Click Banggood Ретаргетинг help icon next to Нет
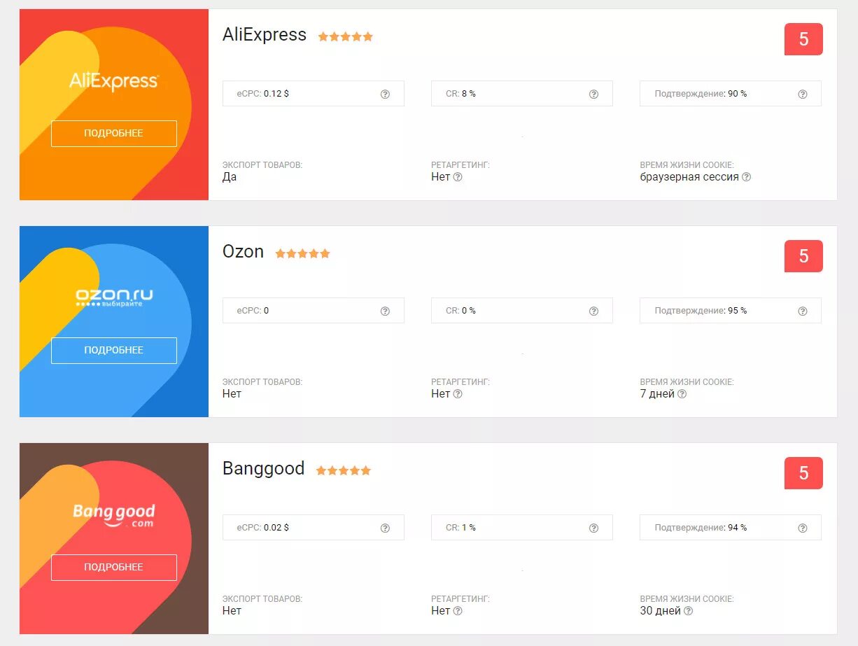Screen dimensions: 858x646 [x=458, y=611]
